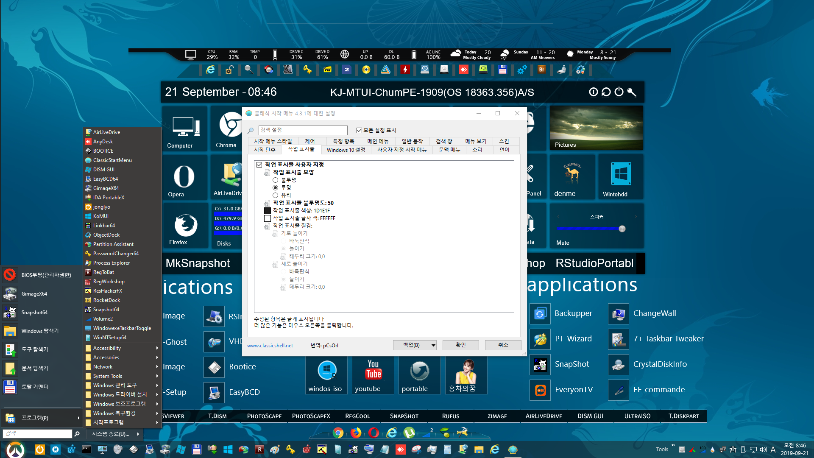This screenshot has height=458, width=814.
Task: Click www.classicshell.net hyperlink
Action: pyautogui.click(x=270, y=345)
